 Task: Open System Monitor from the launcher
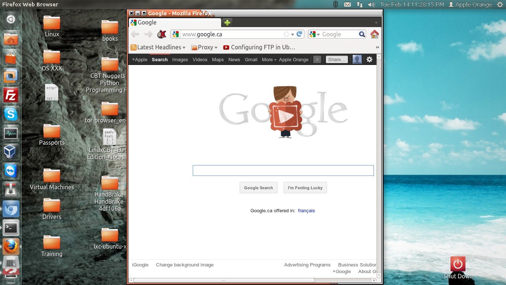coord(11,133)
